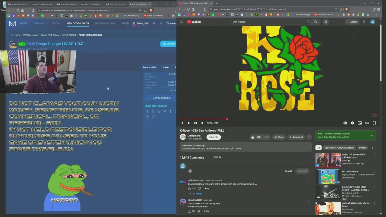Image resolution: width=386 pixels, height=217 pixels.
Task: Click the Modification Universe logo
Action: click(x=12, y=24)
